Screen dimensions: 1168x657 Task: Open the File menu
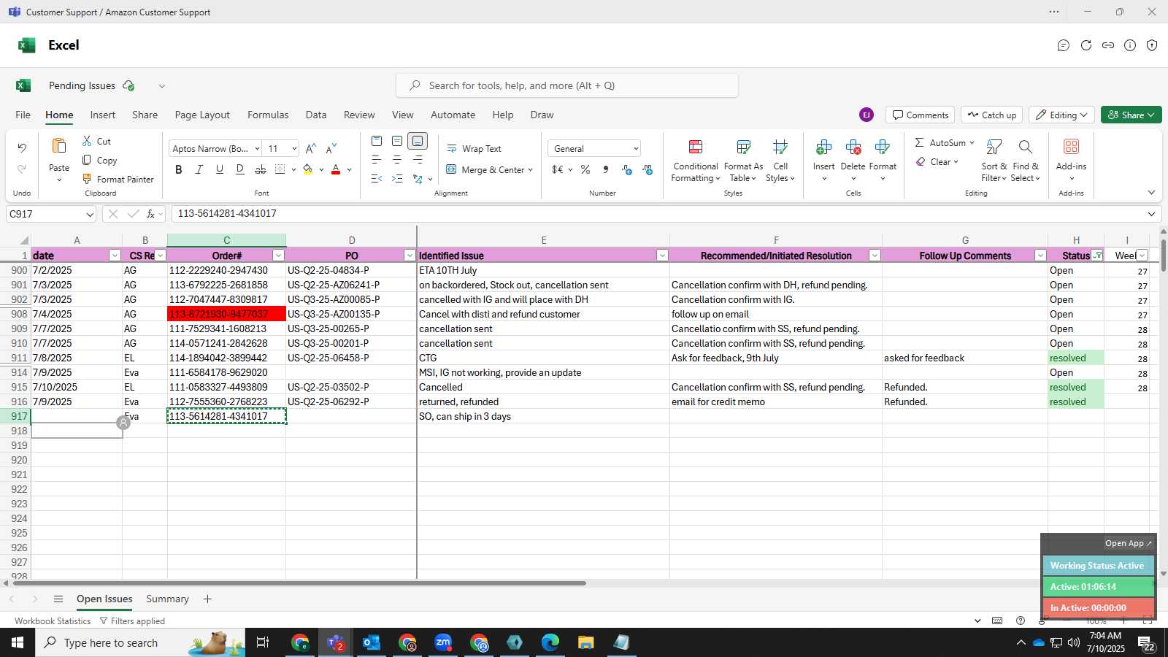[x=23, y=115]
